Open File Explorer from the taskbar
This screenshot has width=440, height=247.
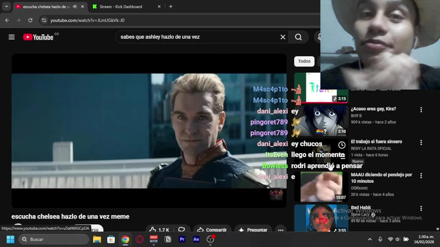pos(97,239)
